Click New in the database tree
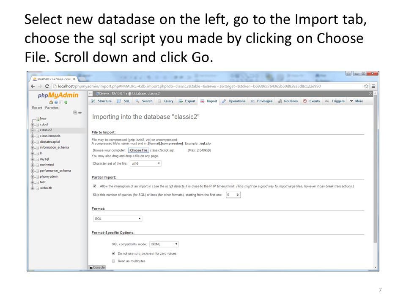Viewport: 406px width, 304px height. [x=43, y=119]
